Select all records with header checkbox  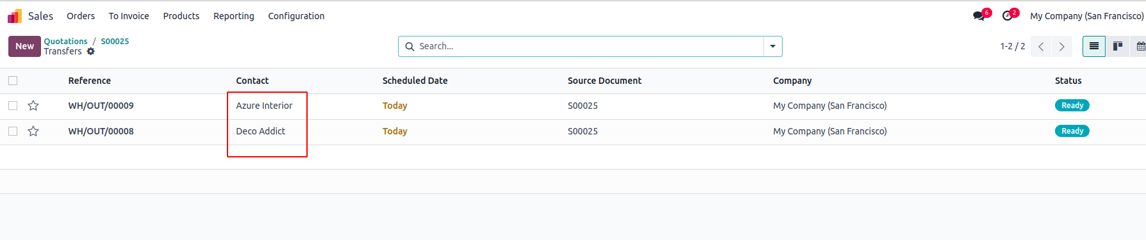point(13,81)
